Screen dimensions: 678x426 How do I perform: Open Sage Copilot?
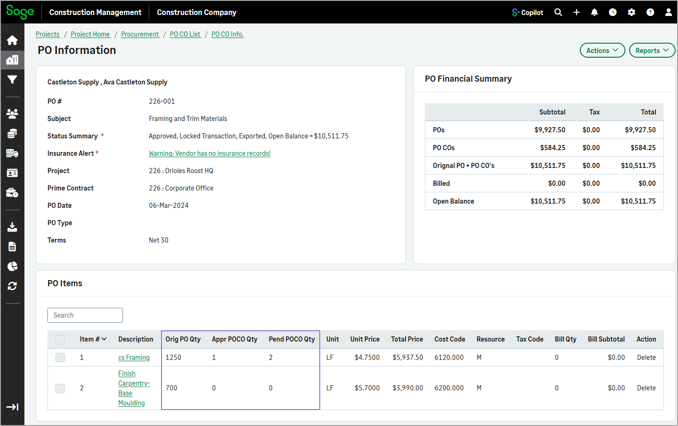tap(528, 13)
